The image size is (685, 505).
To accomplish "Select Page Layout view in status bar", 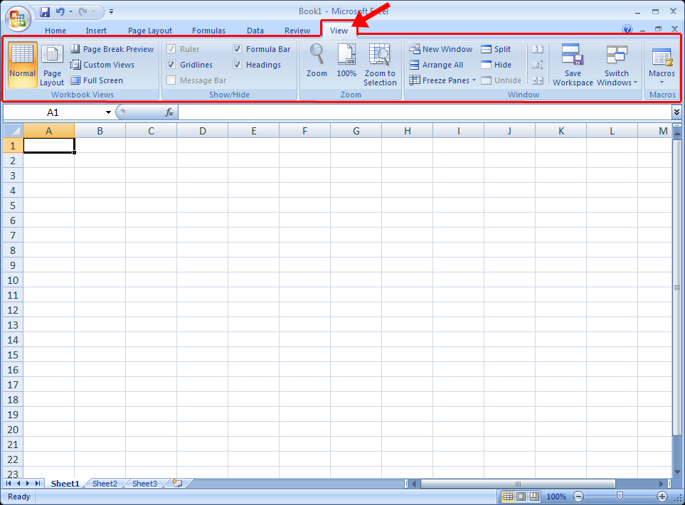I will (x=521, y=496).
